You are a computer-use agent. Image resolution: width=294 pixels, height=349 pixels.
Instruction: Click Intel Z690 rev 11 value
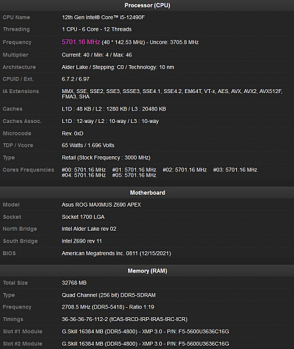click(x=82, y=241)
